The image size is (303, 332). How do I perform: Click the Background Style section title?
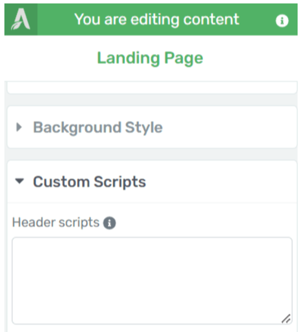(x=98, y=128)
